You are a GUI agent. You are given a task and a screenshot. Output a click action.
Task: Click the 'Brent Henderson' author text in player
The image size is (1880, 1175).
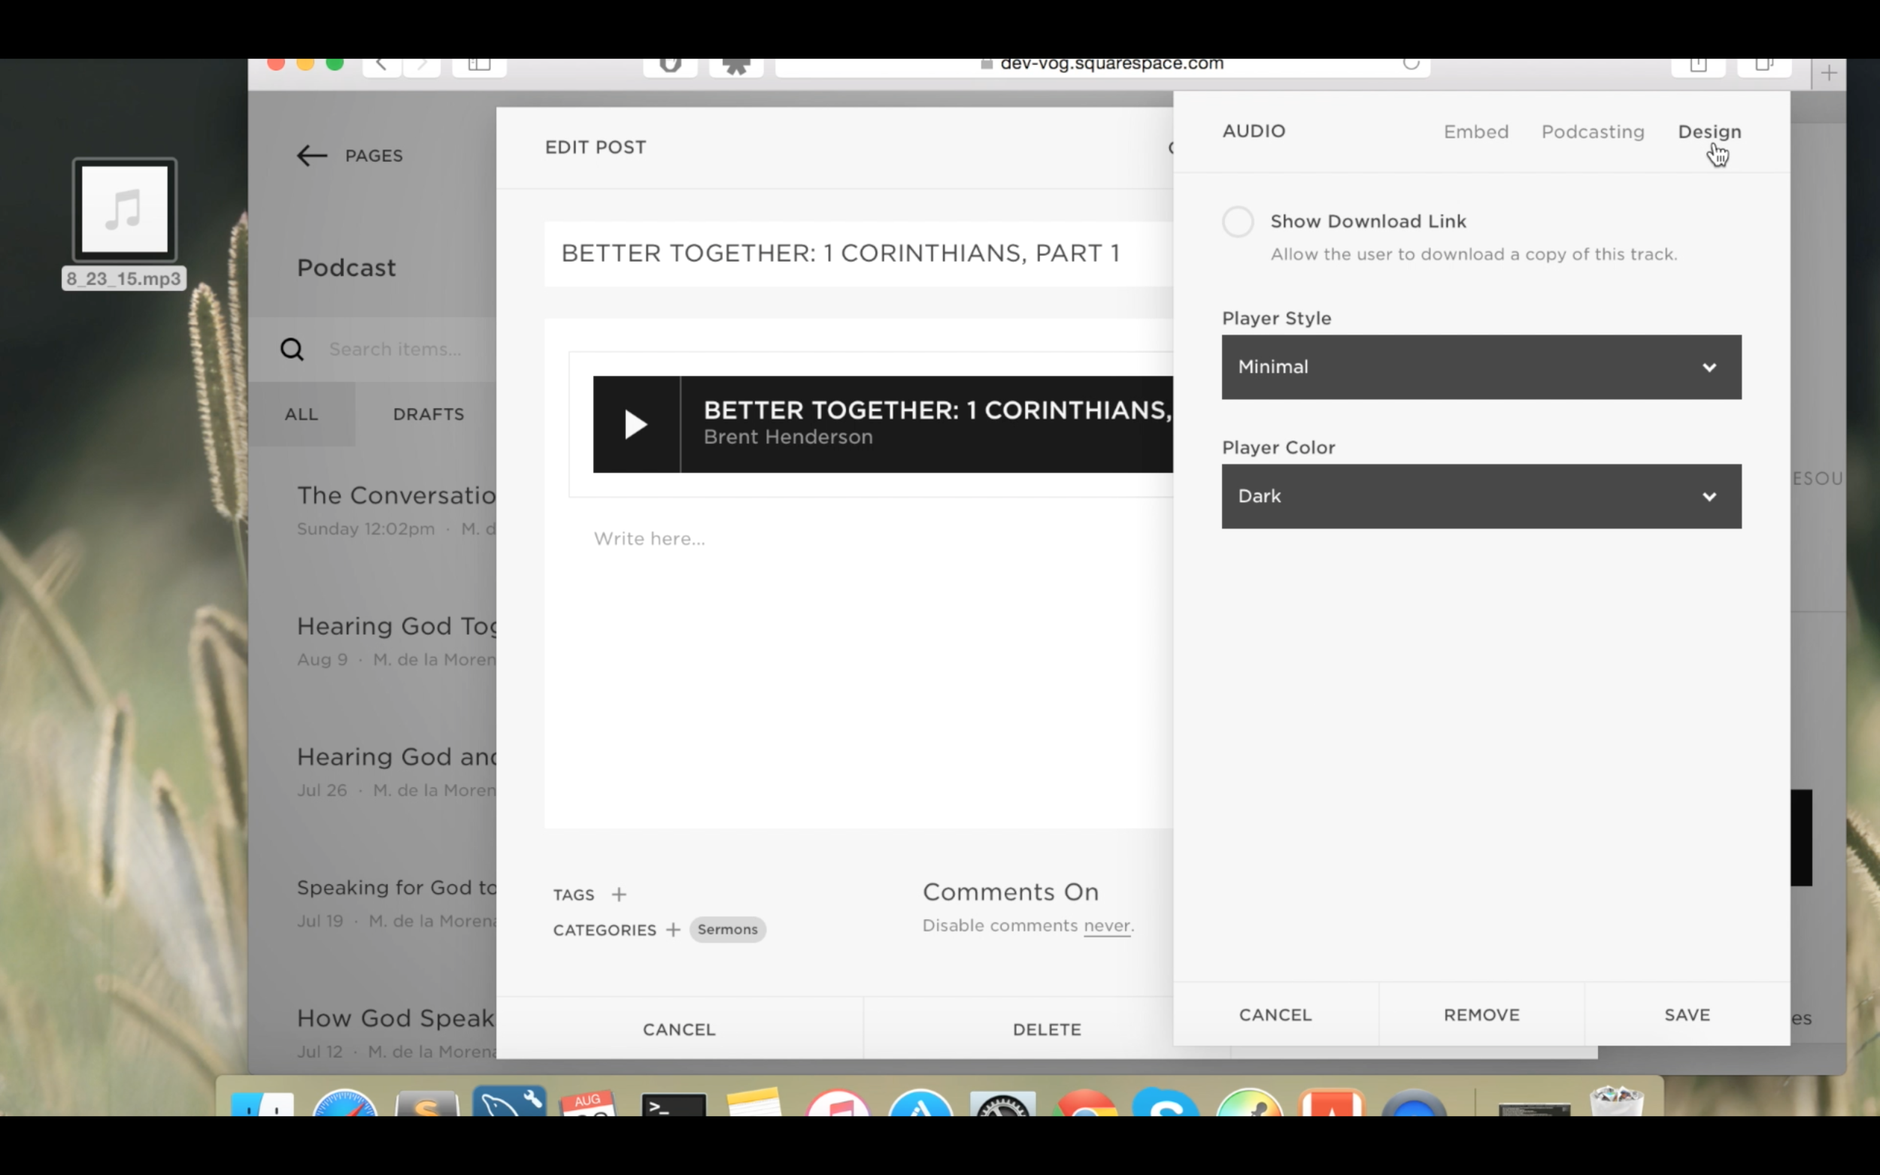(788, 438)
